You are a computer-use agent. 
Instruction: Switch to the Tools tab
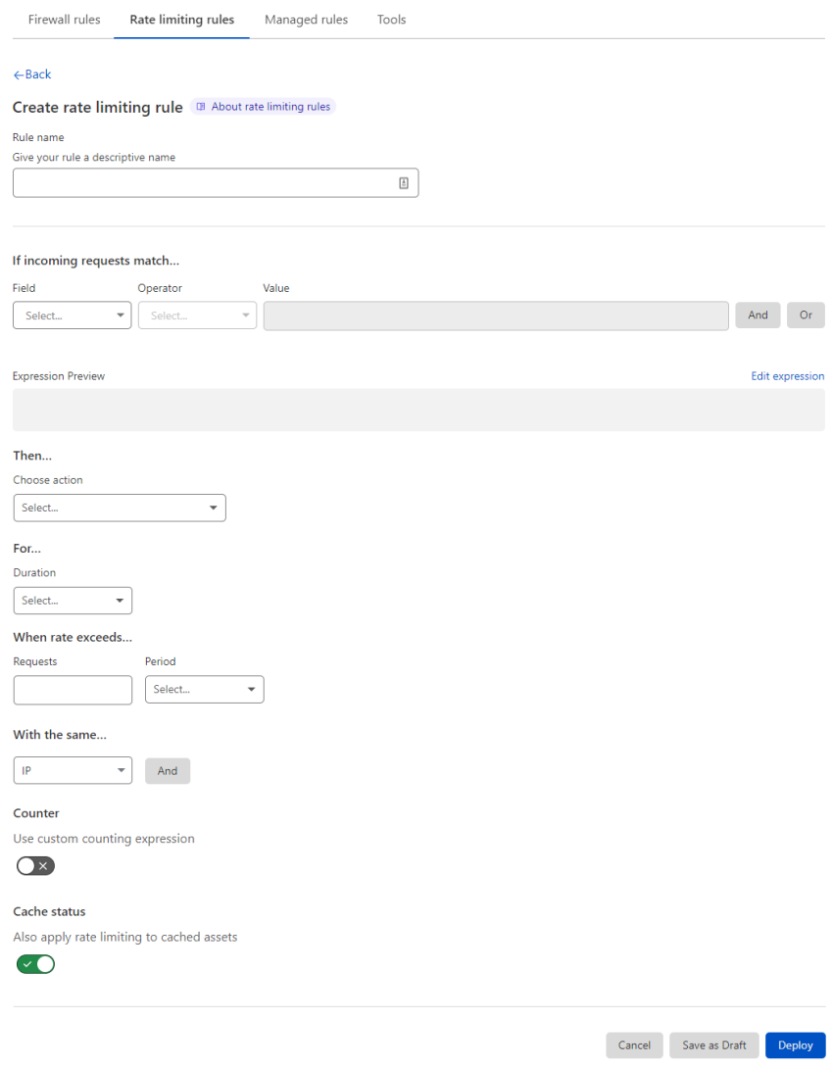tap(391, 19)
